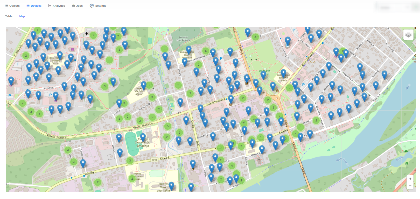Select the Map tab
This screenshot has width=420, height=199.
[x=22, y=16]
